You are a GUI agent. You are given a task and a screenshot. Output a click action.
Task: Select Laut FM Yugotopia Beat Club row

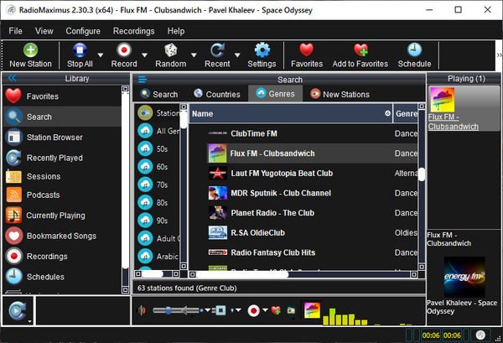(303, 174)
